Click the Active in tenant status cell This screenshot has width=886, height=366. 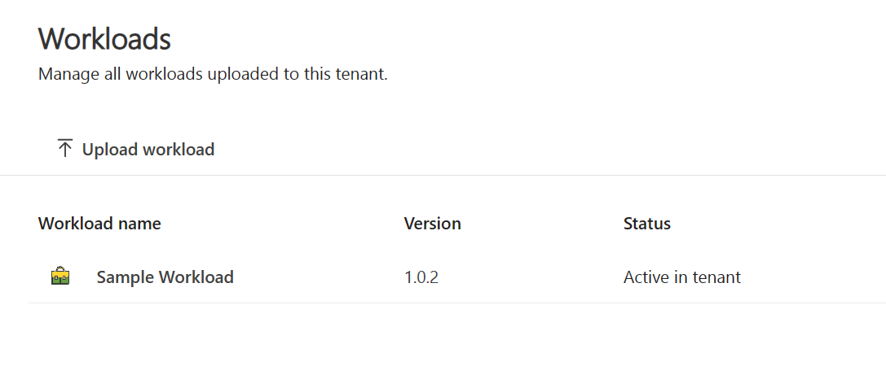[681, 277]
